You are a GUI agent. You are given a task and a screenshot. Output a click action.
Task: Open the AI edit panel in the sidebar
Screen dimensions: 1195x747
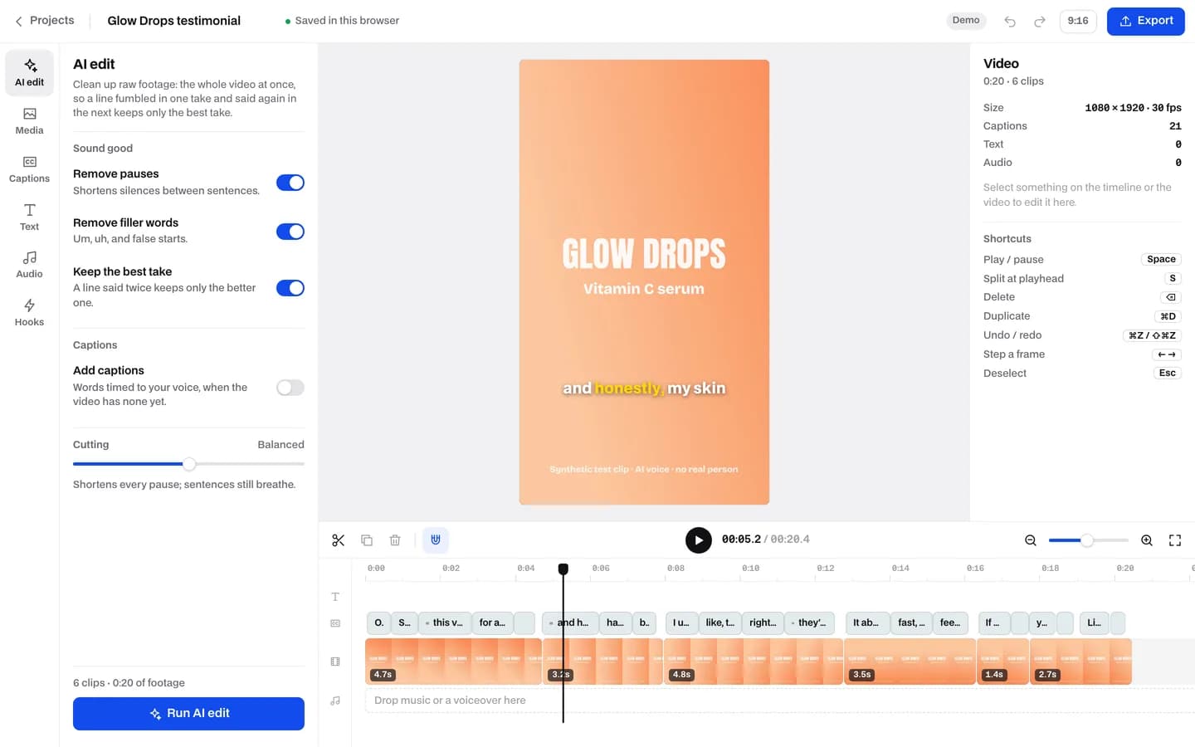click(30, 73)
